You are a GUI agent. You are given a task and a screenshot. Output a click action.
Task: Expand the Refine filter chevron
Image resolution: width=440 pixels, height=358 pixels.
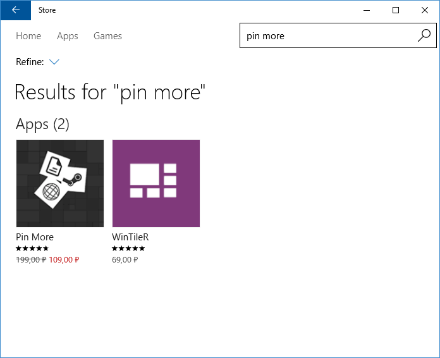point(54,62)
